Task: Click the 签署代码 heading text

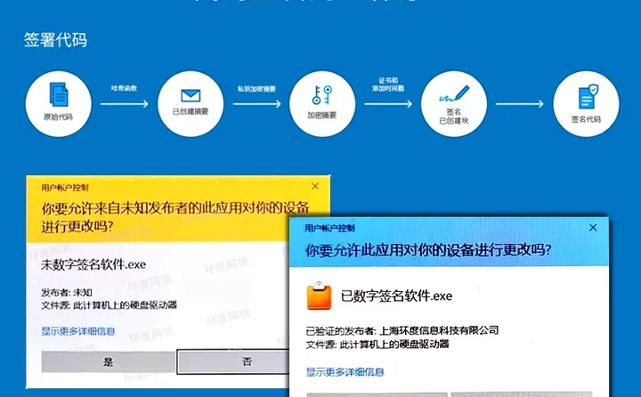Action: [55, 40]
